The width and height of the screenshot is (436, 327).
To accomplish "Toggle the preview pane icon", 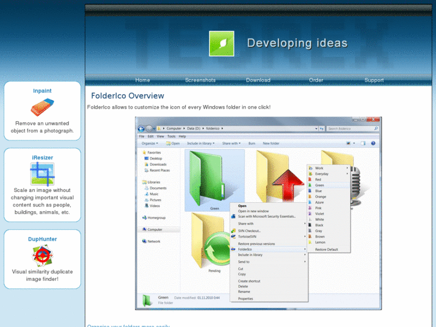I will pyautogui.click(x=363, y=143).
